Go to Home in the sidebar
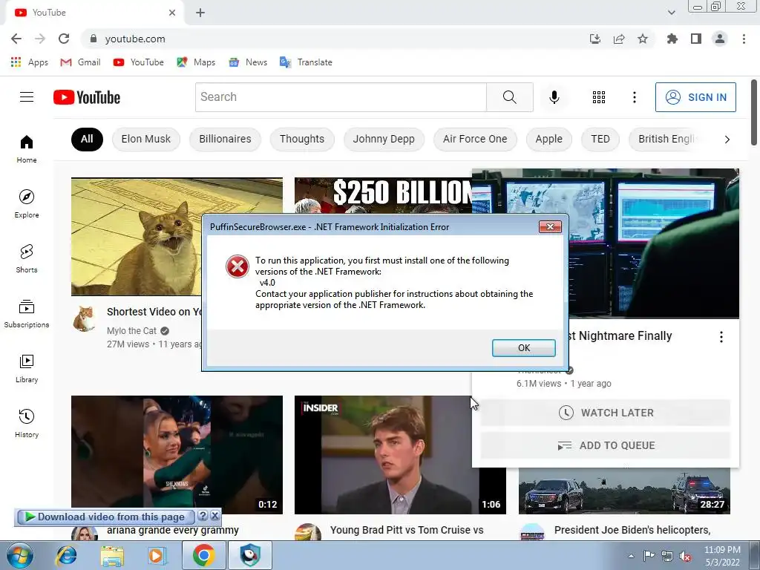Screen dimensions: 760x570 click(27, 148)
